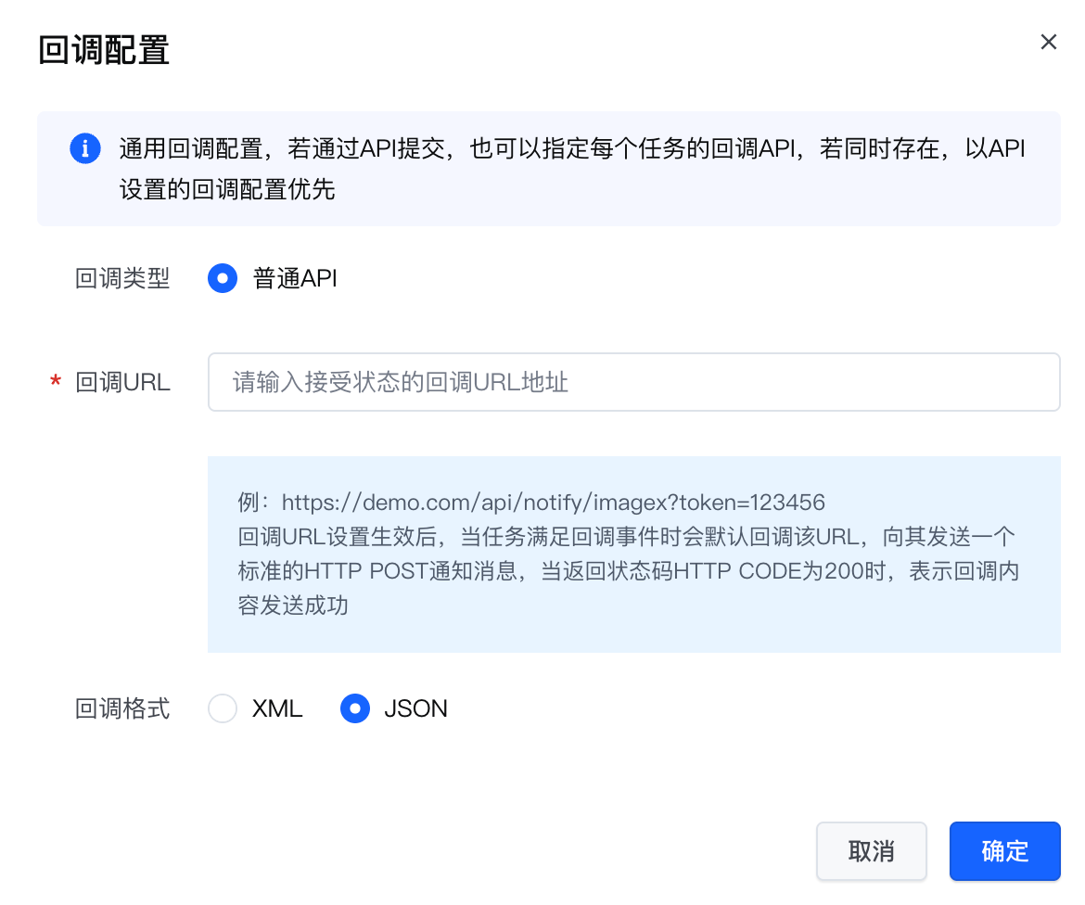Click the 回调URL field label
The image size is (1085, 905).
(x=122, y=382)
